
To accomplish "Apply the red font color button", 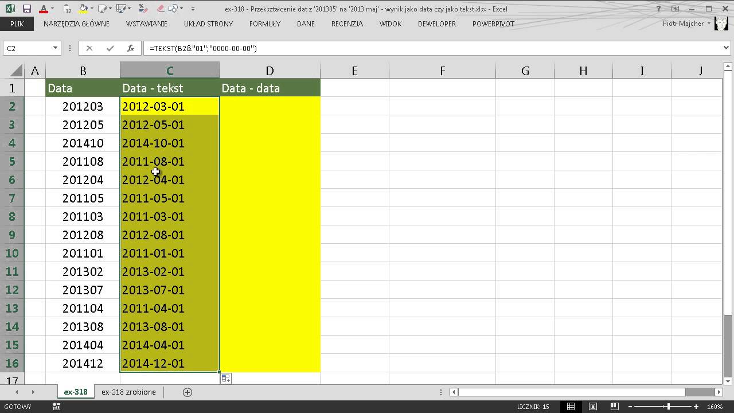I will click(44, 9).
